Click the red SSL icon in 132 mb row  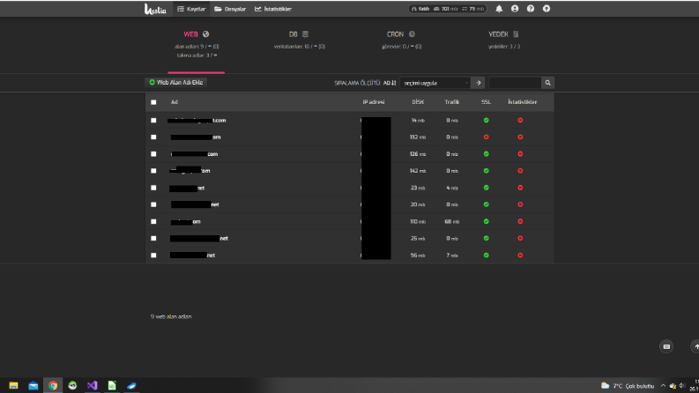[486, 137]
